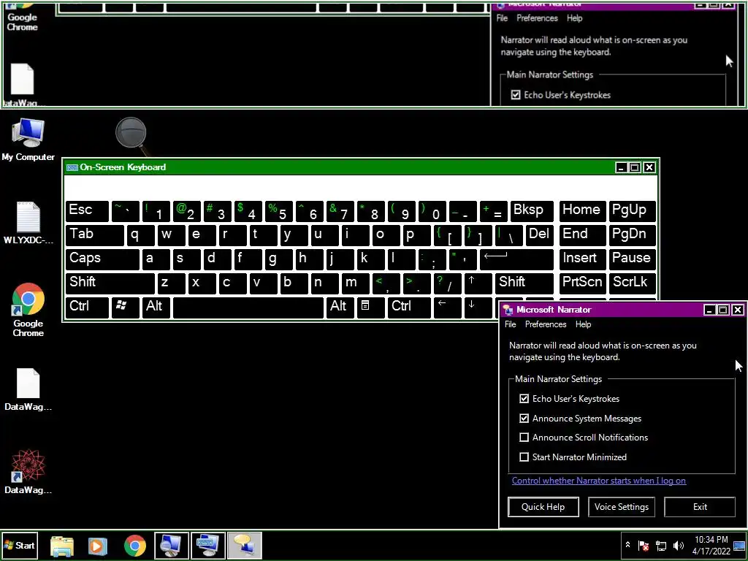Toggle the ScrLk key on On-Screen Keyboard
This screenshot has height=561, width=748.
(632, 283)
